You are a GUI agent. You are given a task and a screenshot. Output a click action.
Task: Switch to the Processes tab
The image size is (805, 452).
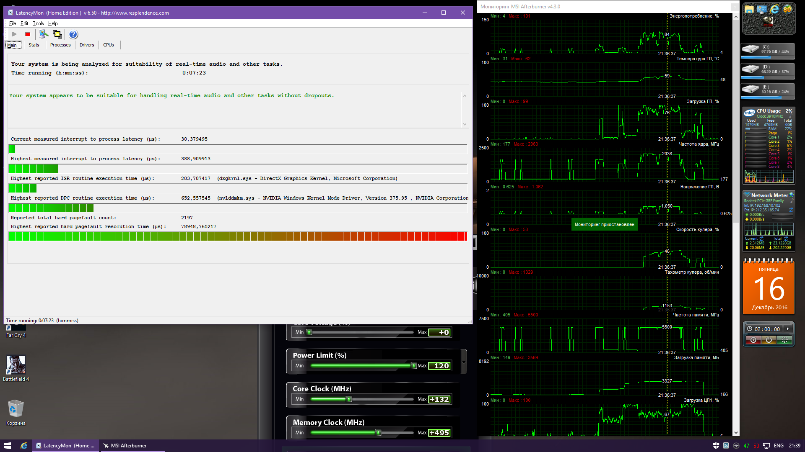pyautogui.click(x=60, y=45)
